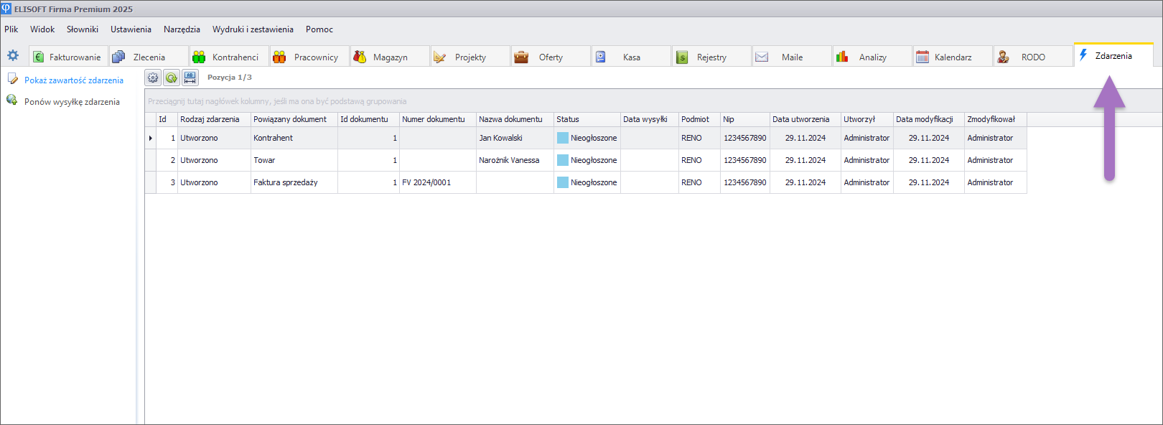Click the row indicator arrow of first row
Image resolution: width=1163 pixels, height=425 pixels.
(x=151, y=138)
